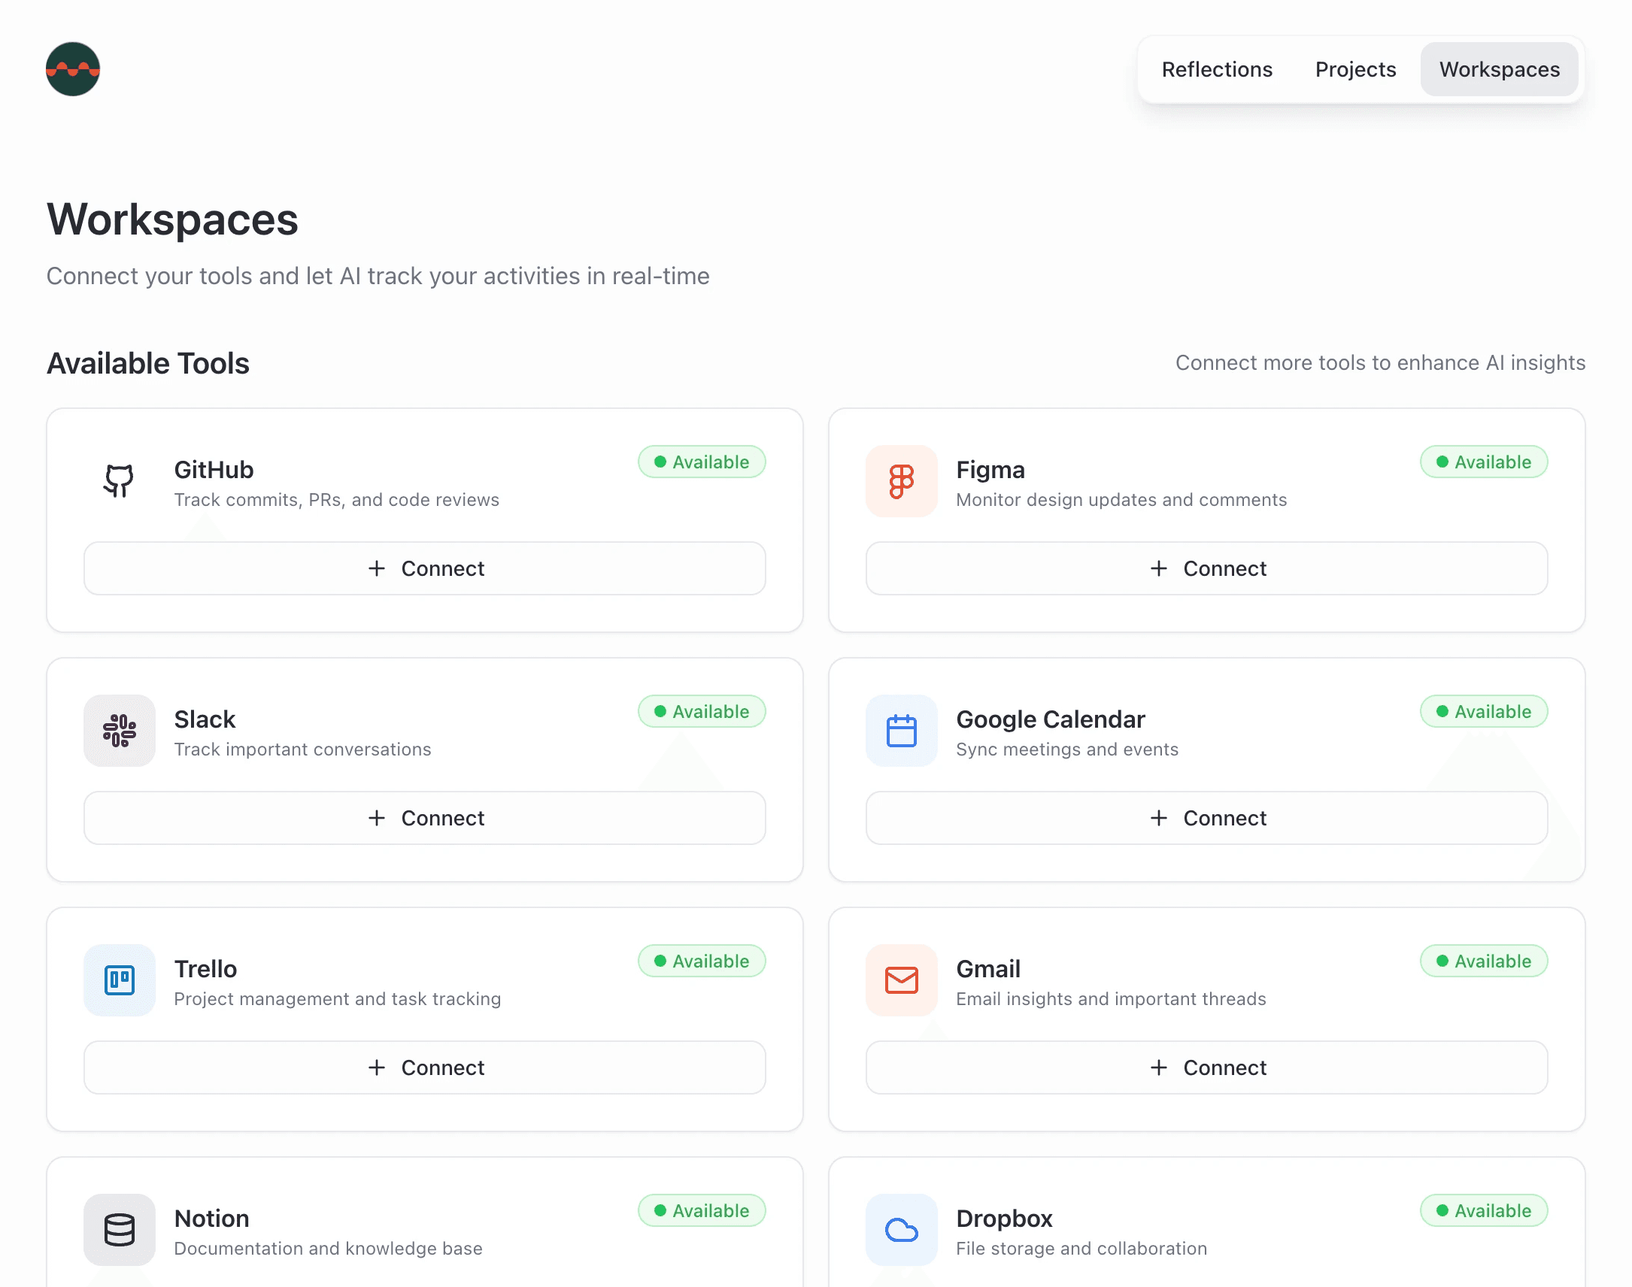Viewport: 1632px width, 1287px height.
Task: Click the Google Calendar icon
Action: (x=901, y=730)
